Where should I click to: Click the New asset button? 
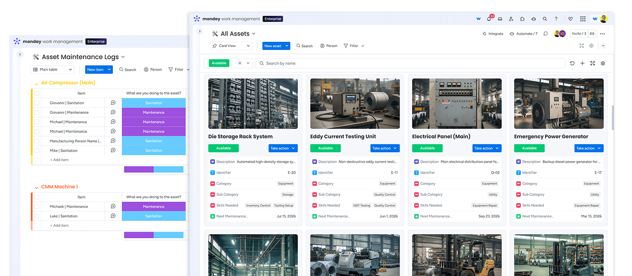(x=272, y=46)
